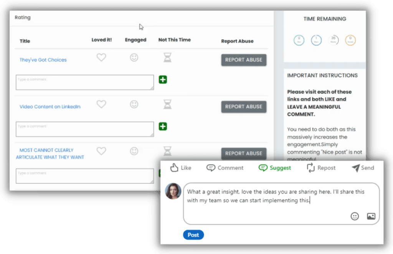Open the Video Content on LinkedIn link

click(x=50, y=107)
